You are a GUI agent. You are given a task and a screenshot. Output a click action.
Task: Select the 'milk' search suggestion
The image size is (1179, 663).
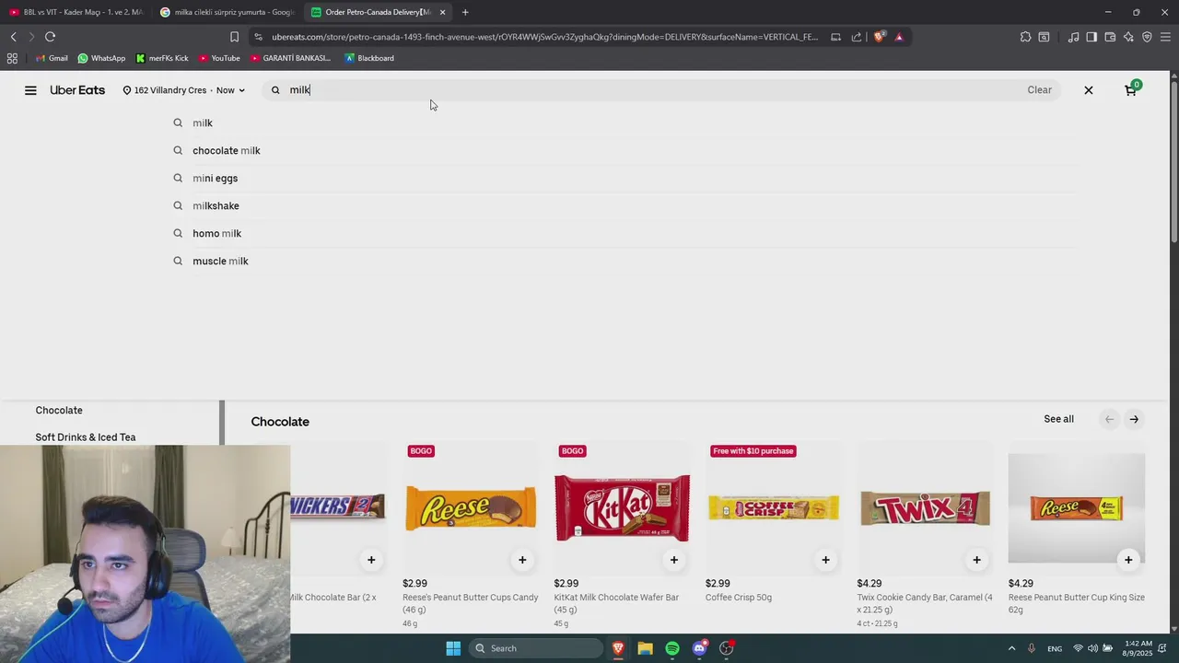point(203,122)
